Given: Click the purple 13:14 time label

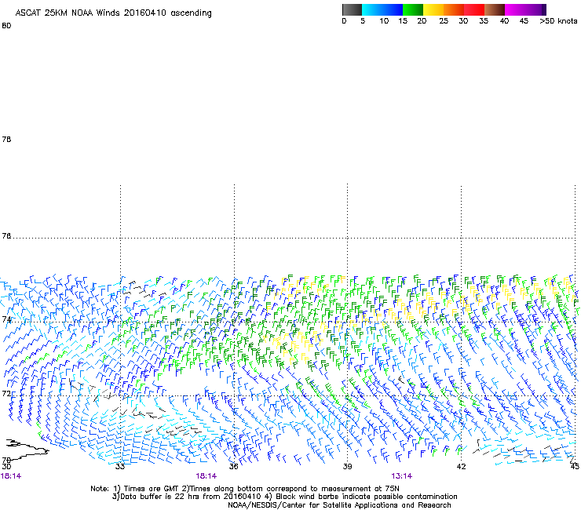Looking at the screenshot, I should (402, 476).
